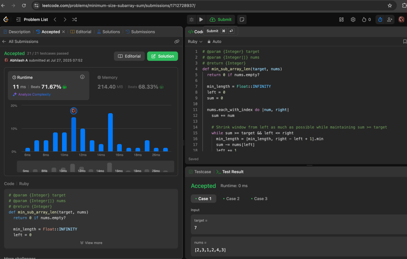This screenshot has width=407, height=259.
Task: Click the shuffle random problem icon
Action: pos(74,19)
